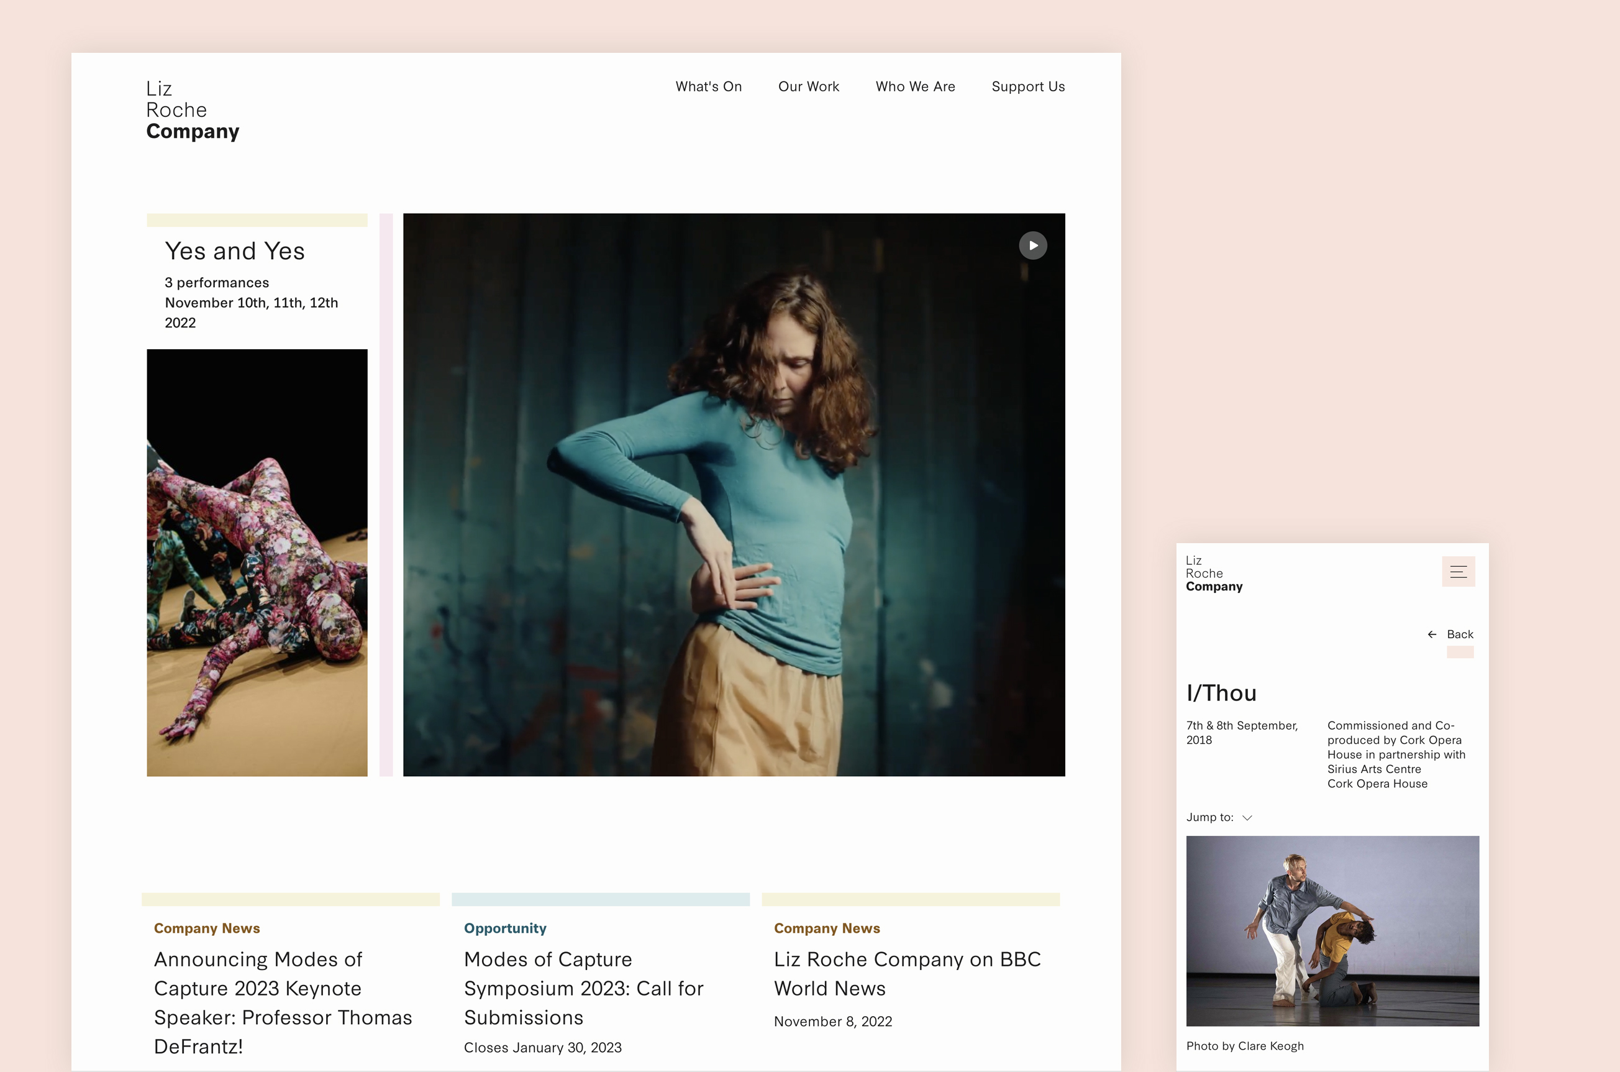
Task: Click Company News label above BBC article
Action: [x=827, y=928]
